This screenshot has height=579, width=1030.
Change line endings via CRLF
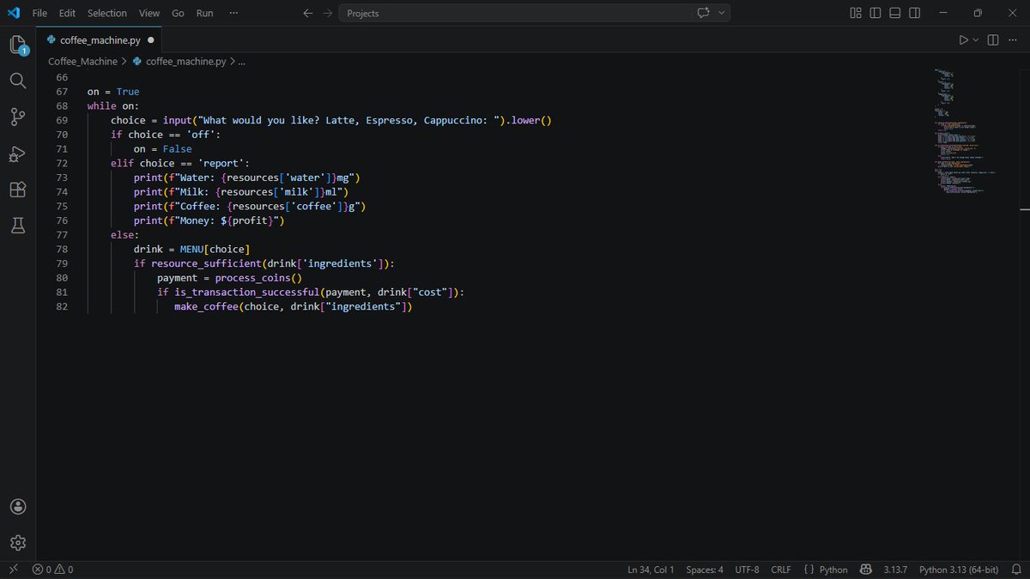point(781,570)
